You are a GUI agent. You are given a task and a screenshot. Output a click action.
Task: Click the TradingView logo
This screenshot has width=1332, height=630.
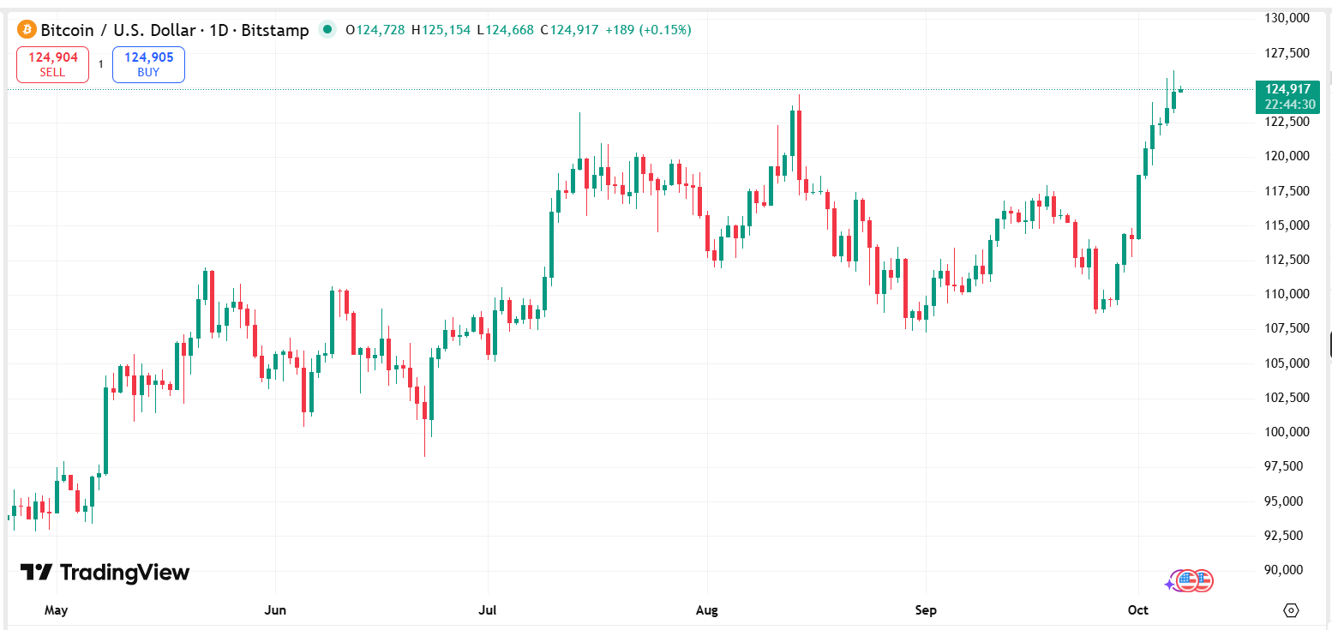tap(105, 573)
